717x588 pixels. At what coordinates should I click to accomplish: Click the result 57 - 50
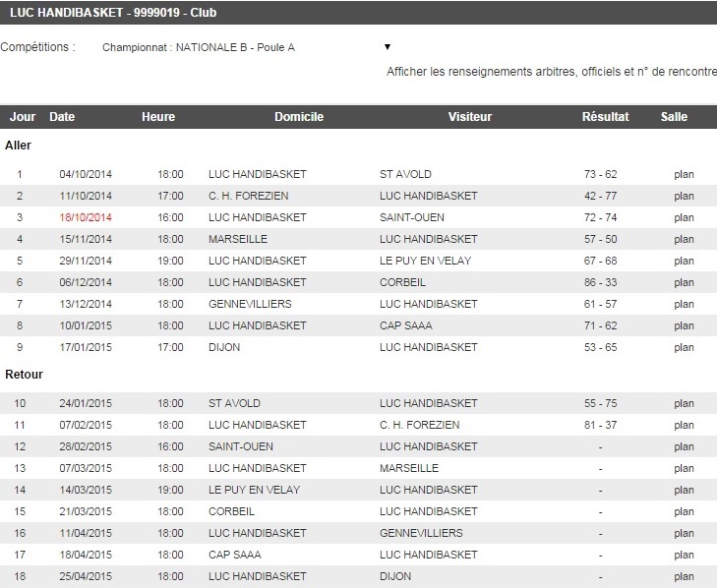[x=600, y=239]
